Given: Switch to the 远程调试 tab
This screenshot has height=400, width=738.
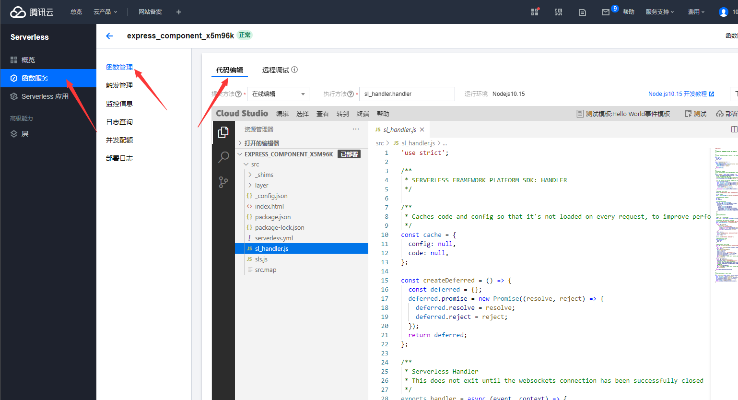Looking at the screenshot, I should pos(276,70).
